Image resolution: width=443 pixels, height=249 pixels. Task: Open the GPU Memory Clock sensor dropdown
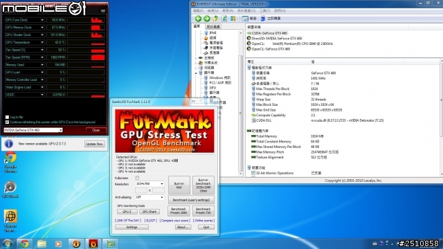(42, 28)
